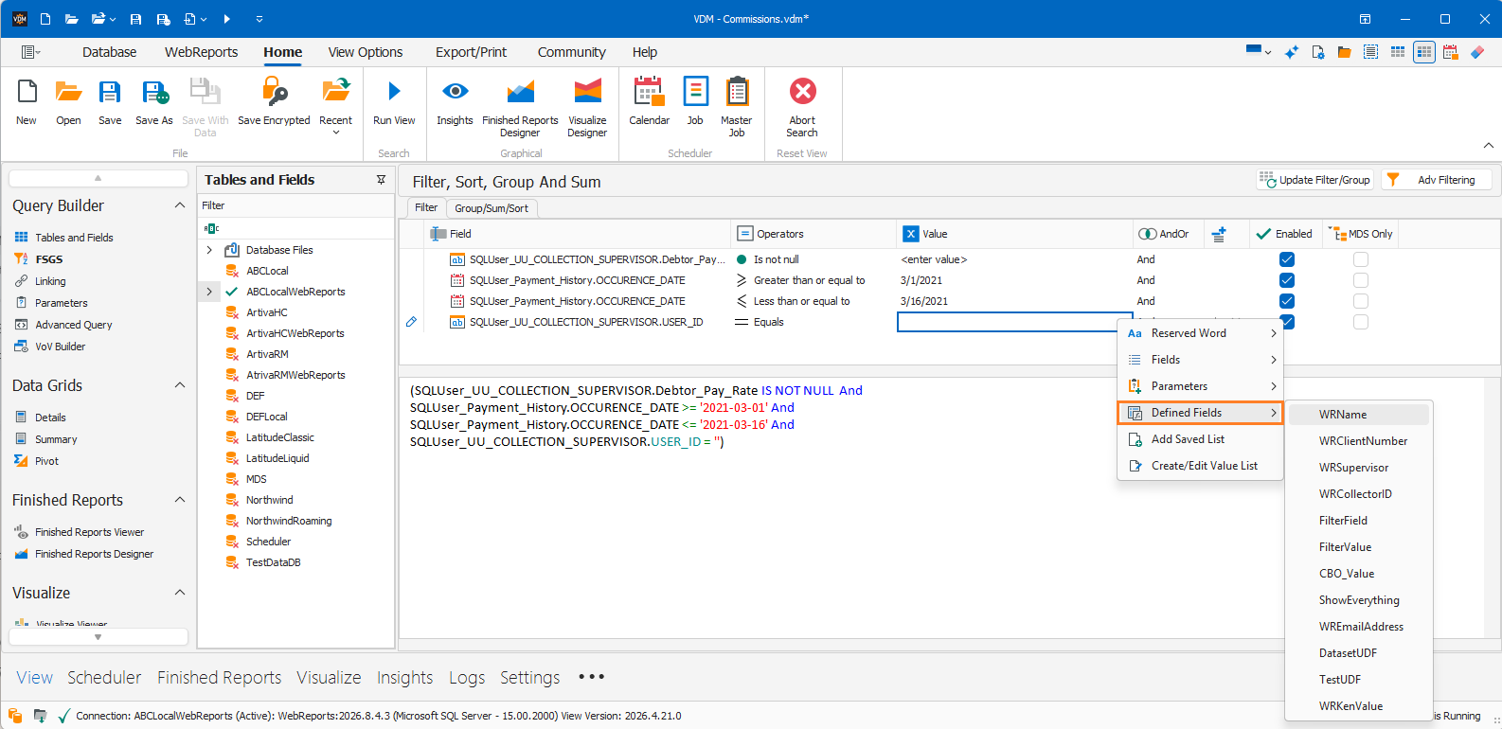The image size is (1502, 729).
Task: Select the WREmailAddress defined field
Action: (x=1361, y=627)
